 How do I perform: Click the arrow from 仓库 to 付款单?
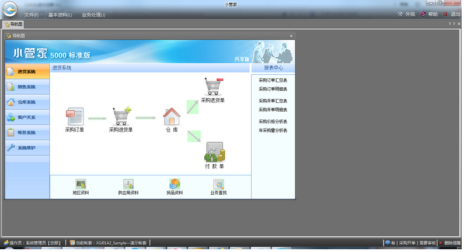[194, 136]
